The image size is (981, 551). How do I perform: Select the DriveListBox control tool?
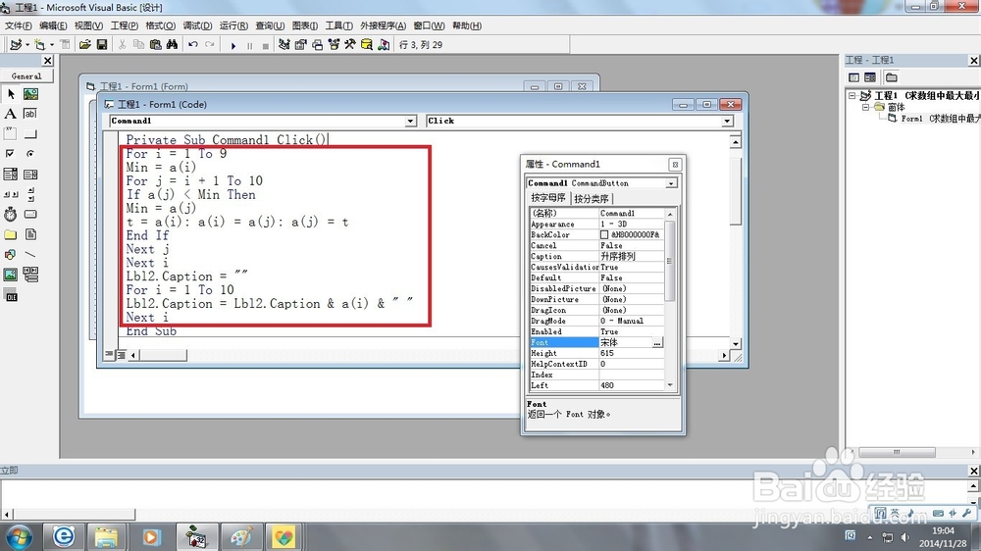pos(30,214)
